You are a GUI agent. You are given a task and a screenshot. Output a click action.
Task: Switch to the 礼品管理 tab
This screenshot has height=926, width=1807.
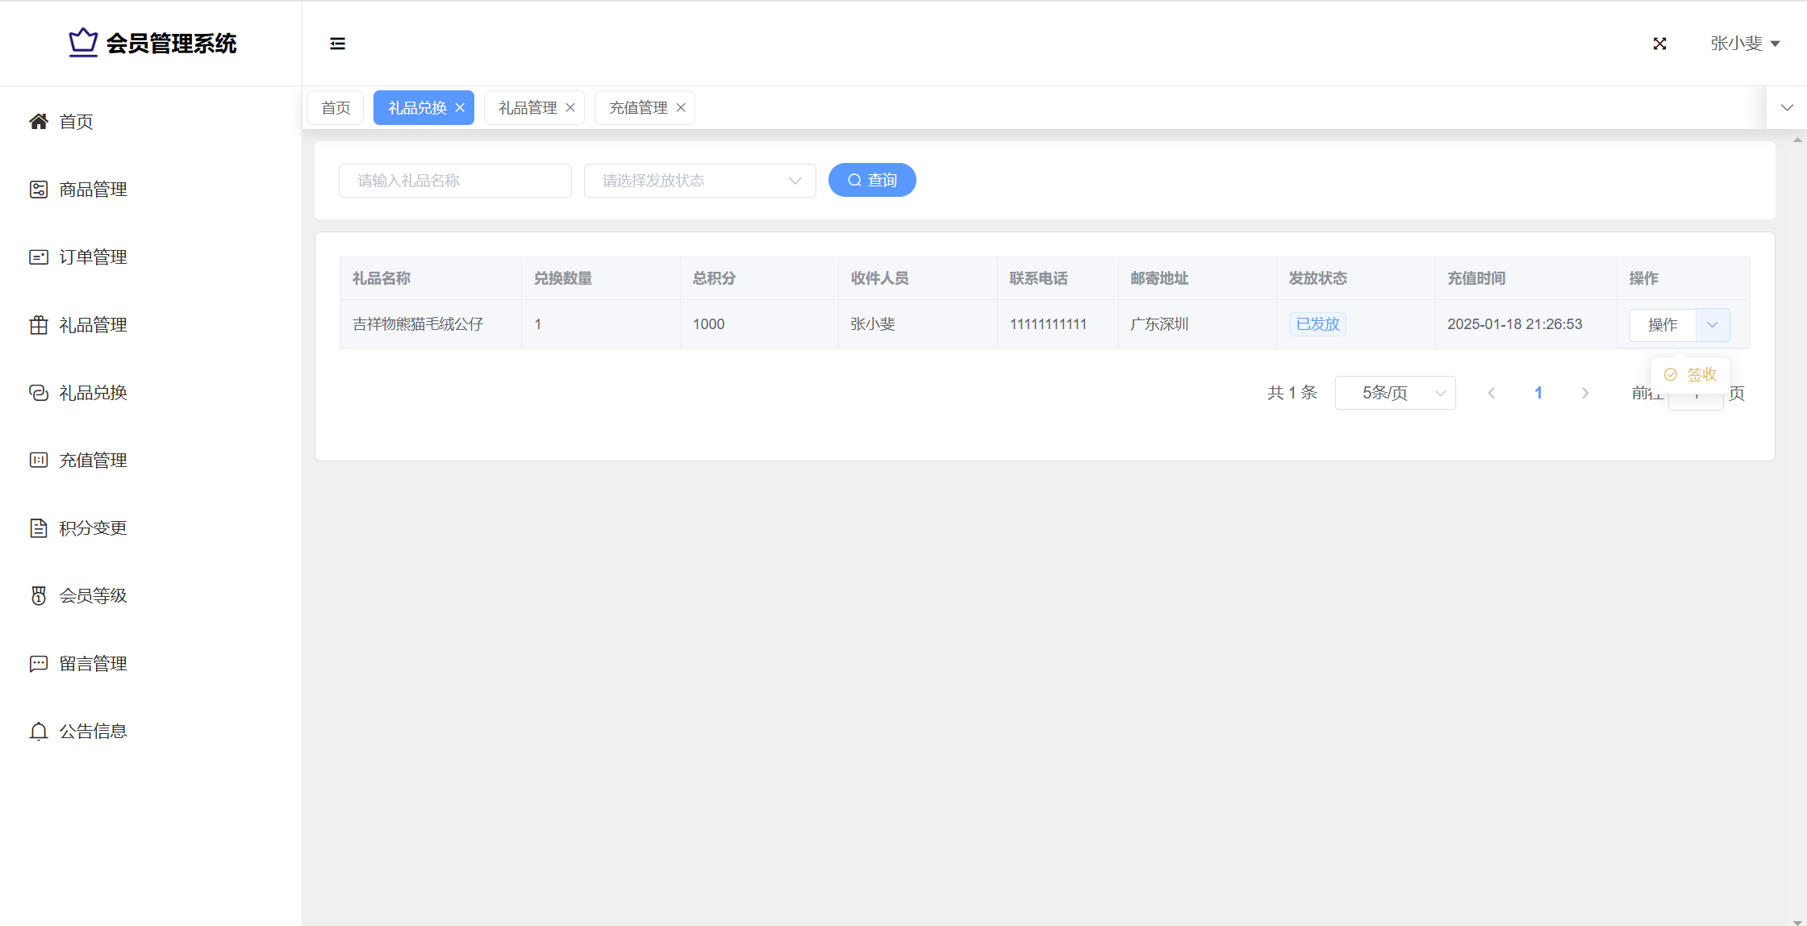point(528,108)
